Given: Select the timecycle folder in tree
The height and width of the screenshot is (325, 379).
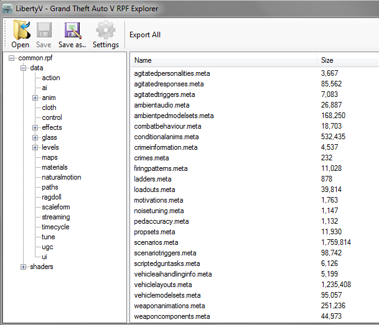Looking at the screenshot, I should [56, 227].
